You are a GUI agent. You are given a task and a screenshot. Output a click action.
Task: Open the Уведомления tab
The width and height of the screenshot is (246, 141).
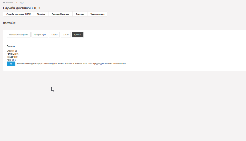97,14
